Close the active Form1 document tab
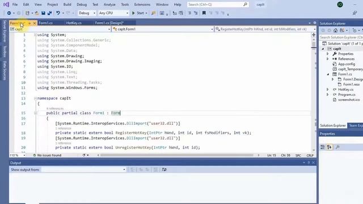Image resolution: width=363 pixels, height=204 pixels. [35, 23]
